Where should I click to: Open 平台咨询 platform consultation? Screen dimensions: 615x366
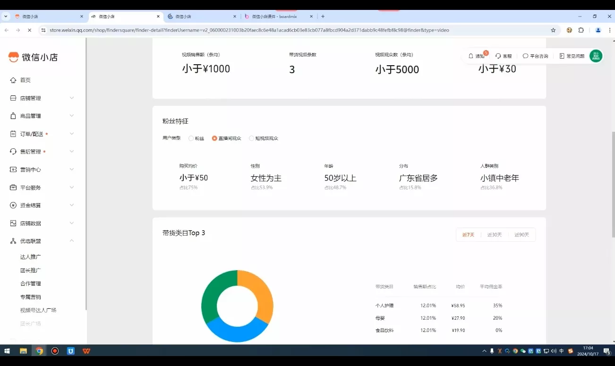(x=536, y=56)
